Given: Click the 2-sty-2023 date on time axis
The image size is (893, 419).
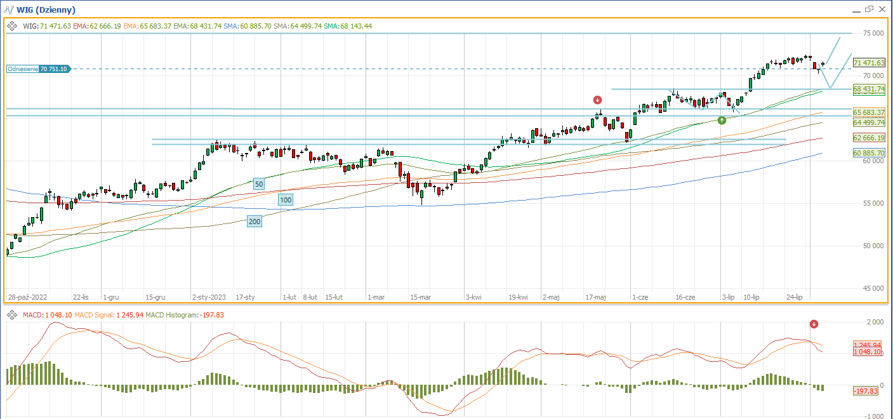Looking at the screenshot, I should click(209, 297).
